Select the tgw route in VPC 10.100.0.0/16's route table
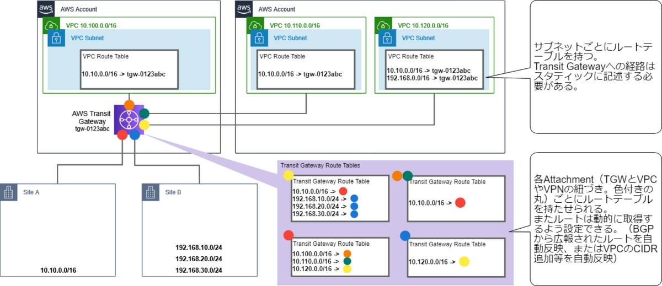This screenshot has width=662, height=286. pos(123,74)
